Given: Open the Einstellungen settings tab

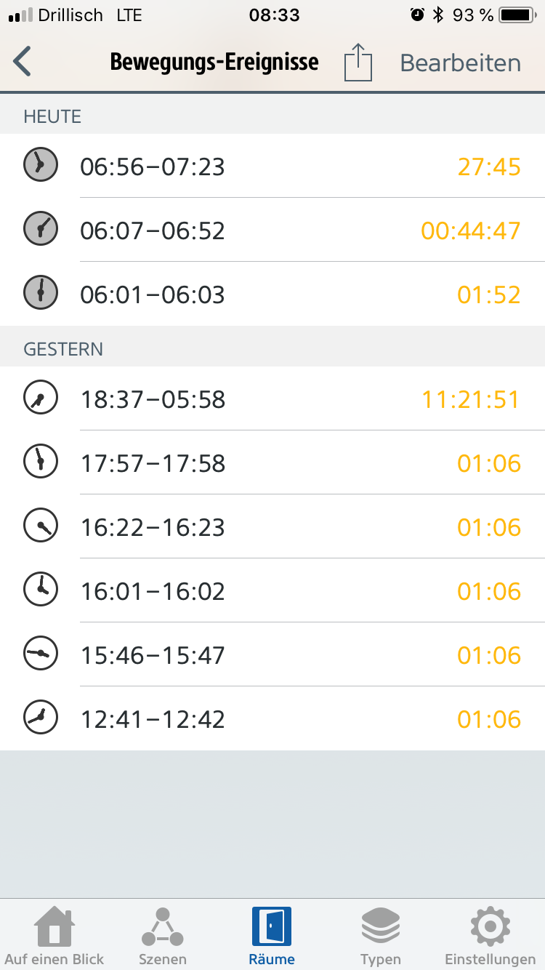Looking at the screenshot, I should (x=490, y=935).
